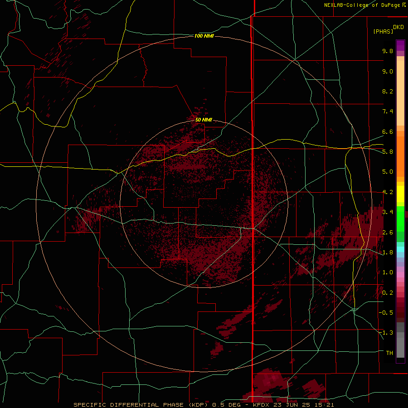Click the 9.8 value on the color scale
The width and height of the screenshot is (408, 408).
click(x=388, y=51)
